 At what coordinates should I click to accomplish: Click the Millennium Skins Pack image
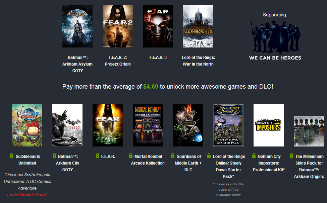click(309, 131)
